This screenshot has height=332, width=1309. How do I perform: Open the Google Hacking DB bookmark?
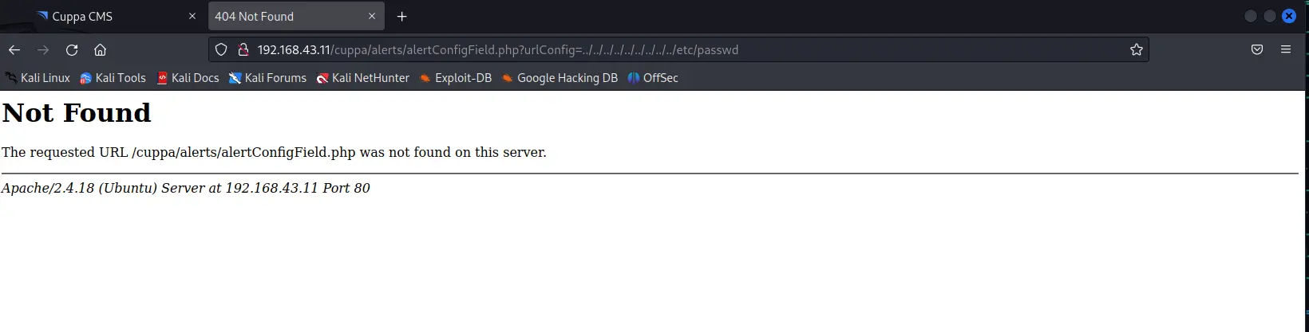click(x=560, y=78)
